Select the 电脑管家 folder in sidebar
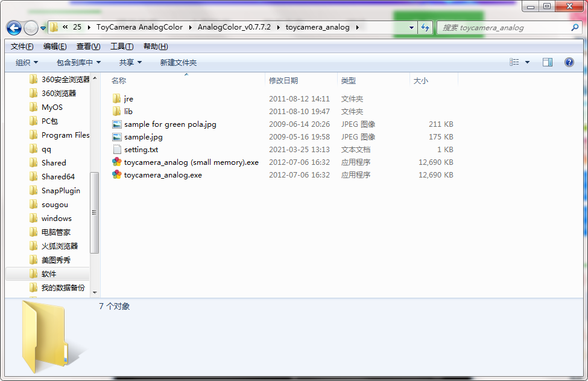 [50, 232]
